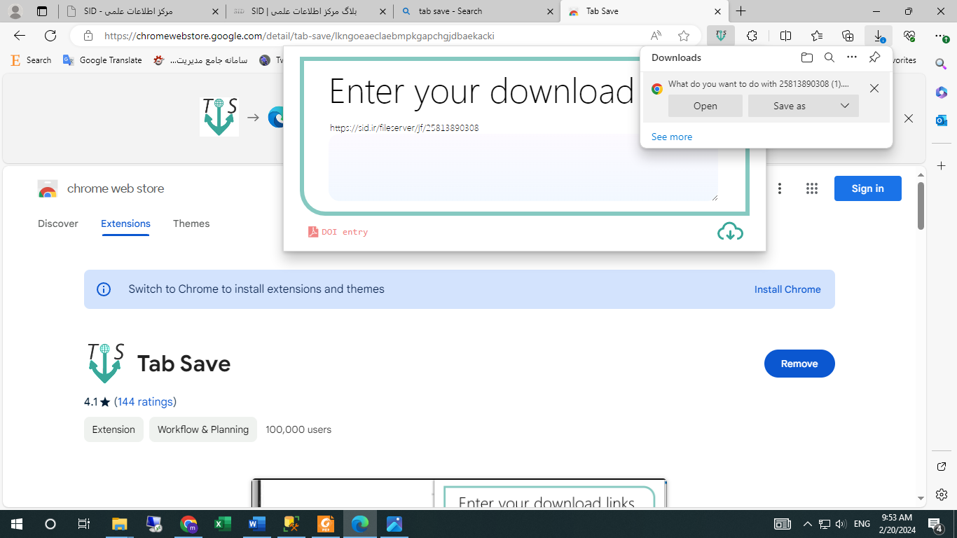
Task: Open Excel from the taskbar
Action: click(x=223, y=524)
